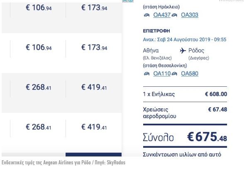Open the OA110 flight link
Viewport: 244px width, 171px height.
pyautogui.click(x=162, y=73)
